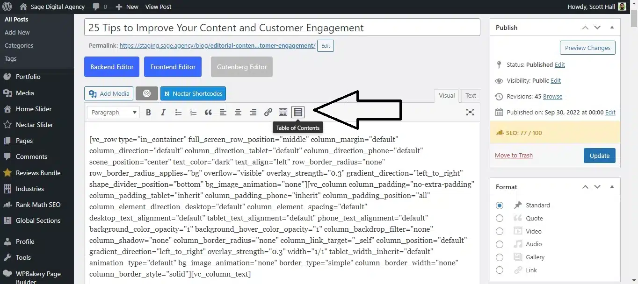The image size is (638, 284).
Task: Switch to the Text editor tab
Action: (x=471, y=95)
